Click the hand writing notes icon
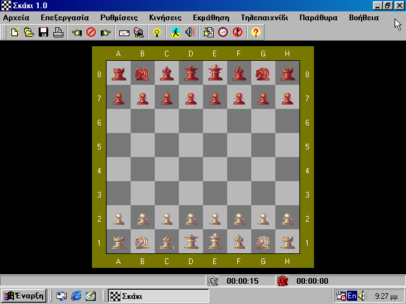Screen dimensions: 406x304 (x=209, y=32)
